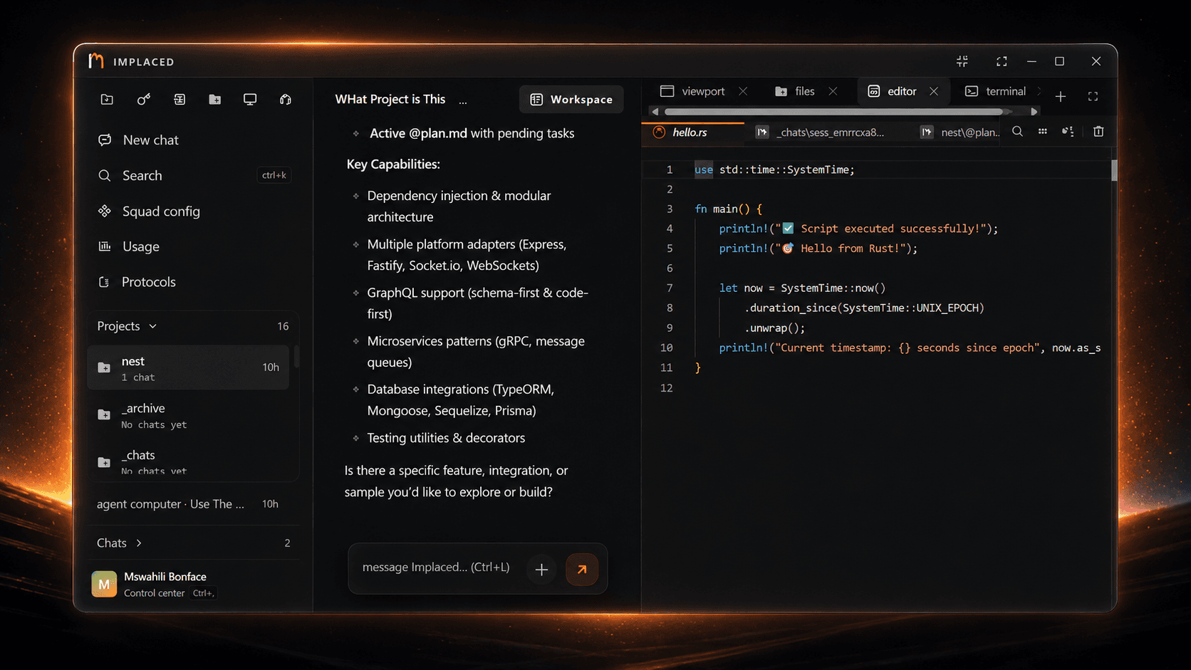Screen dimensions: 1191x670
Task: Click the projects list scrollbar
Action: (296, 356)
